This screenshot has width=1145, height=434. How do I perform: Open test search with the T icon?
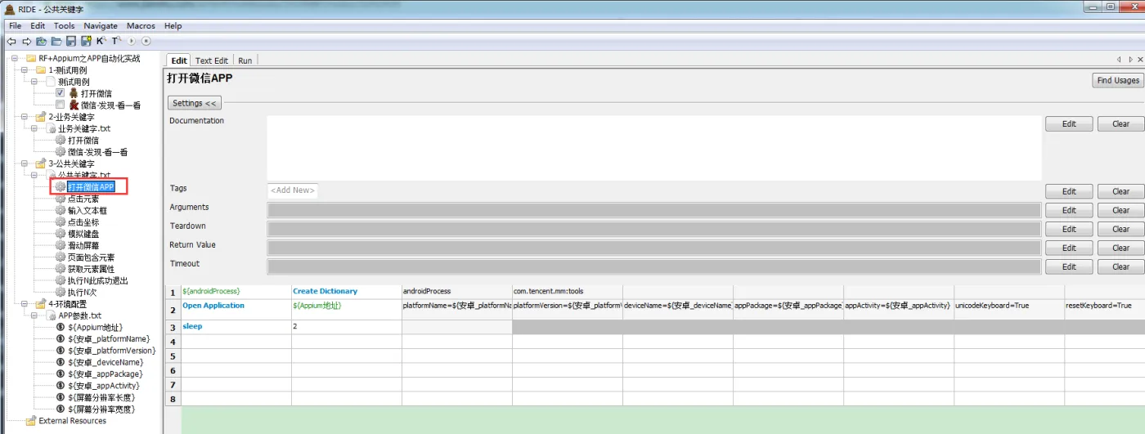point(116,41)
